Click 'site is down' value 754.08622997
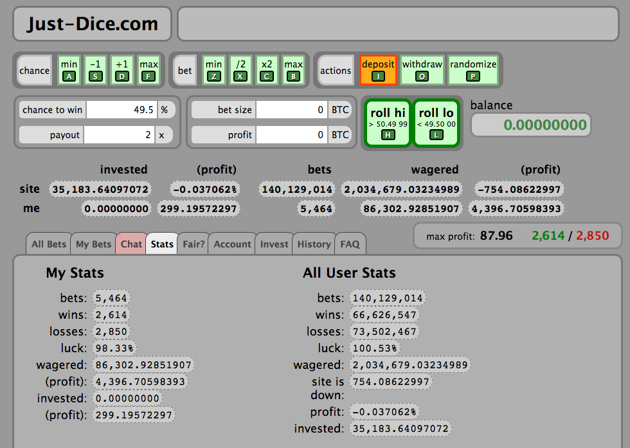 pyautogui.click(x=391, y=382)
